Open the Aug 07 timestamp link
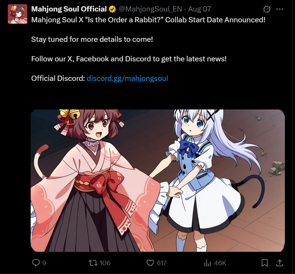 pyautogui.click(x=199, y=9)
